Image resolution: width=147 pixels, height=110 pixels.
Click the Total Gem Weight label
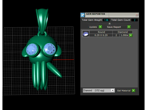click(92, 20)
